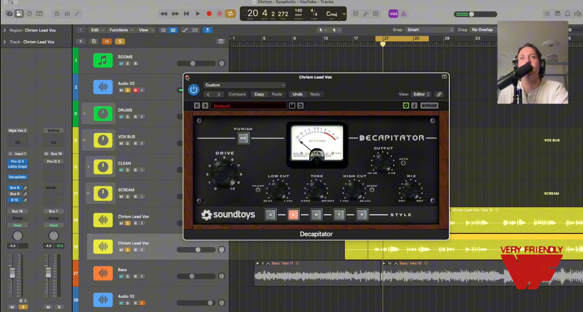Open the Note Pads icon
Screen dimensions: 583x312
(x=558, y=13)
